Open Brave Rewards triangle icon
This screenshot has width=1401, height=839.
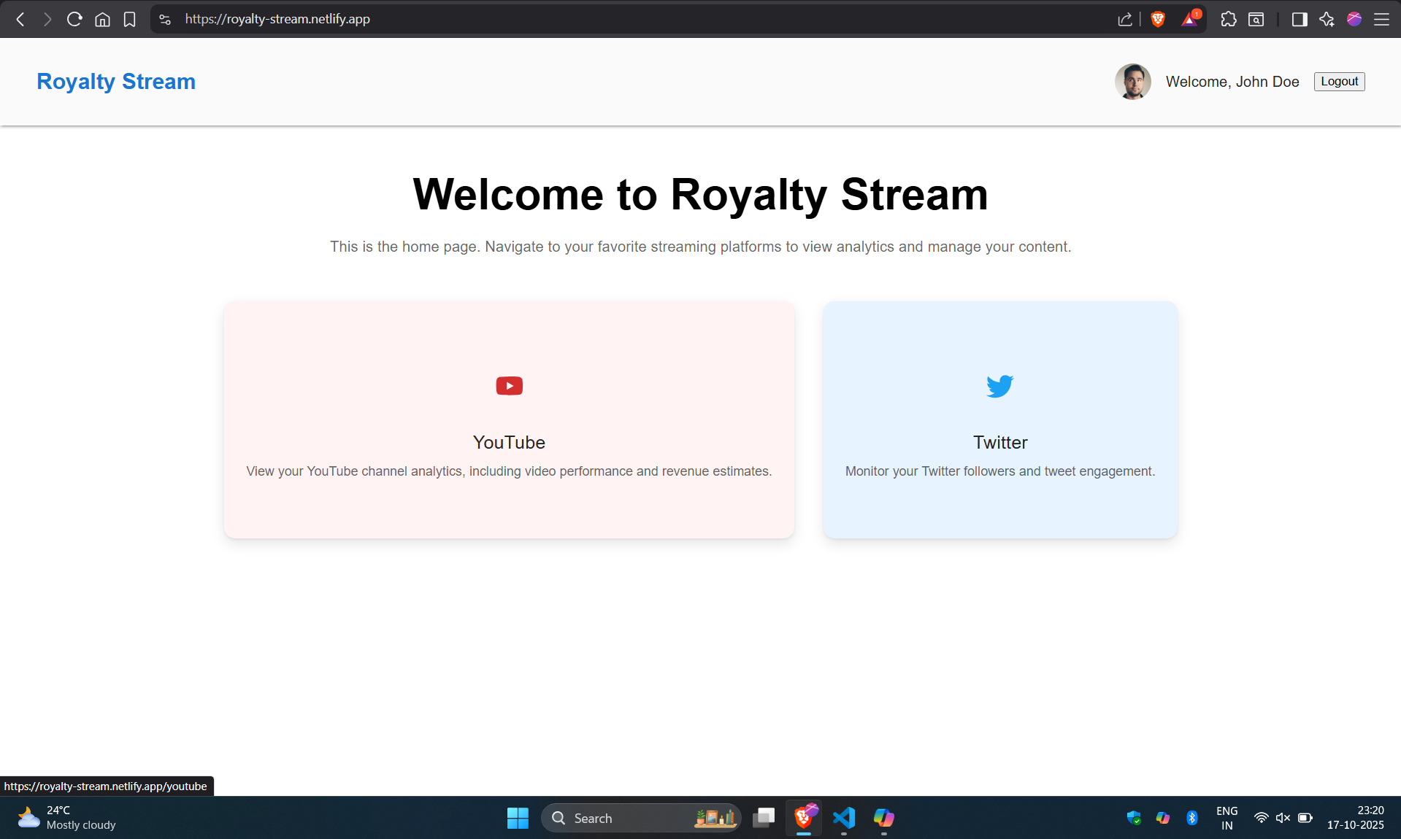(1189, 19)
